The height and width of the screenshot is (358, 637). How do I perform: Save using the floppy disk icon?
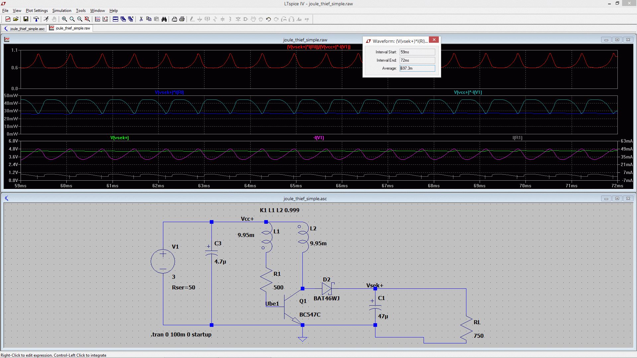(x=26, y=19)
